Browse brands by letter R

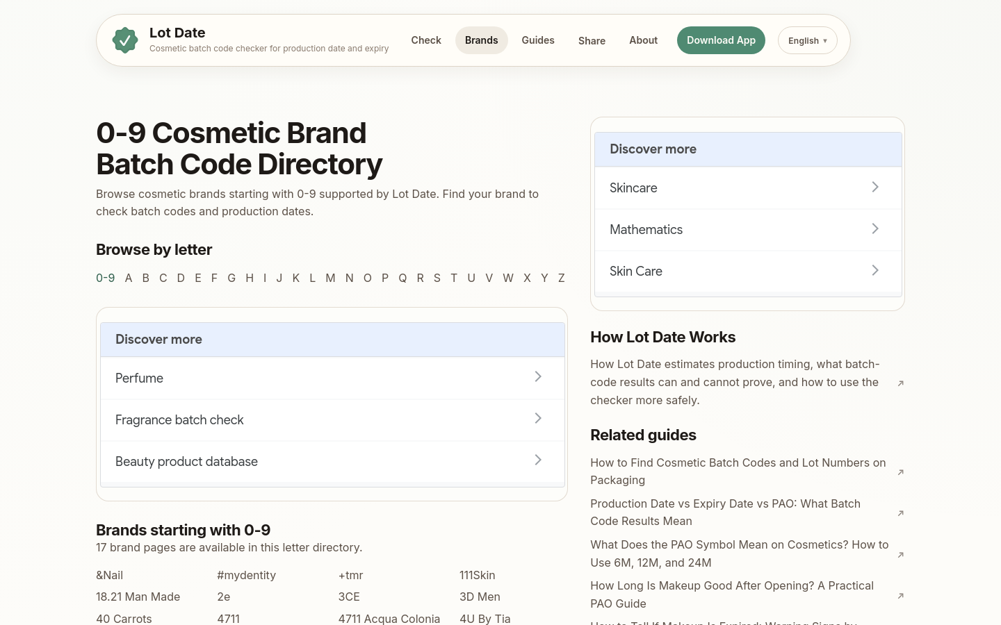(421, 278)
